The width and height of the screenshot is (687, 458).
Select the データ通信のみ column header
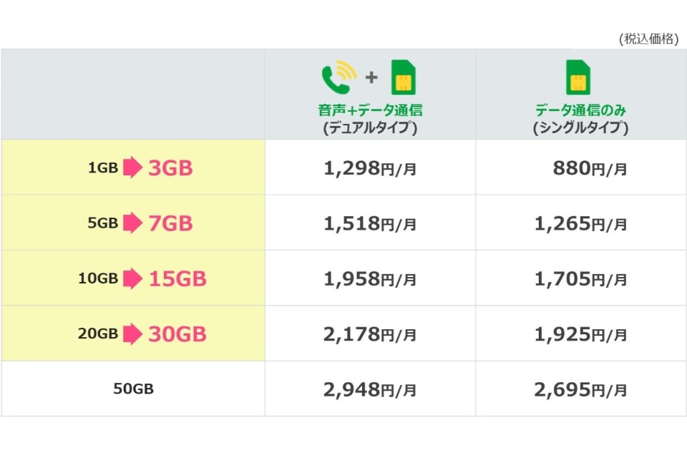(580, 111)
